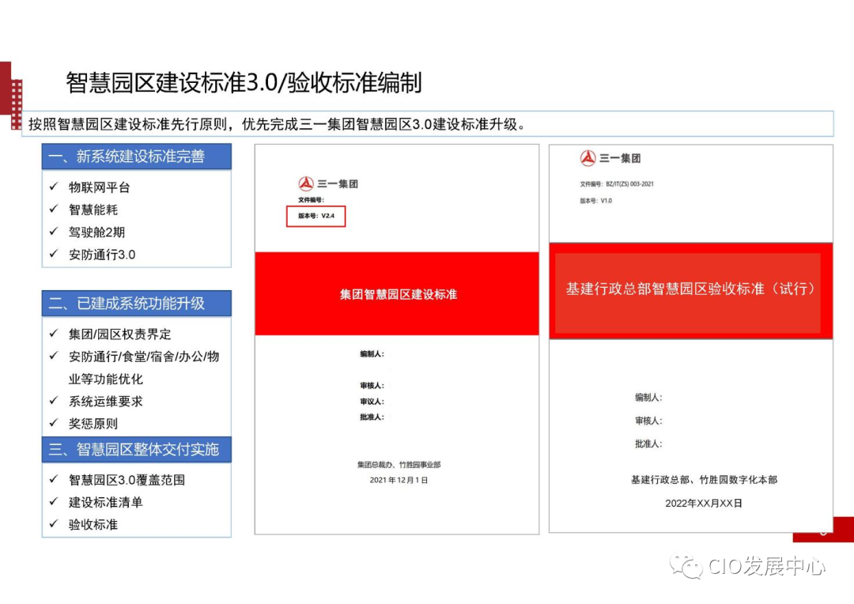Screen dimensions: 854x604
Task: Expand section 一、新系统建设标准完善
Action: pyautogui.click(x=136, y=157)
